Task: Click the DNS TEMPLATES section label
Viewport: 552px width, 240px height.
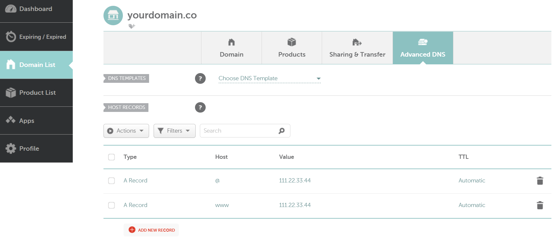Action: (126, 78)
